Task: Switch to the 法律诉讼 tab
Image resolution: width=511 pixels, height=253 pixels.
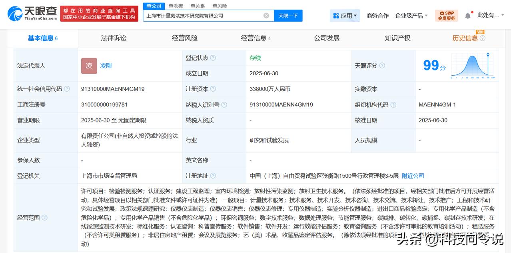Action: coord(114,38)
